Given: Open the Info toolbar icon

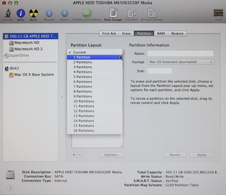Looking at the screenshot, I should [x=21, y=13].
